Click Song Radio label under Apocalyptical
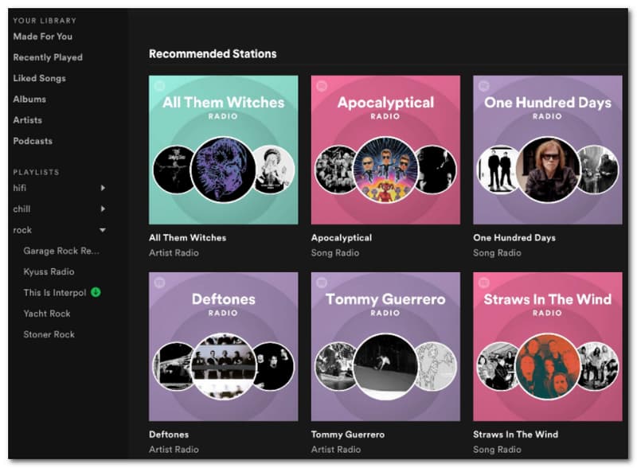 click(335, 252)
